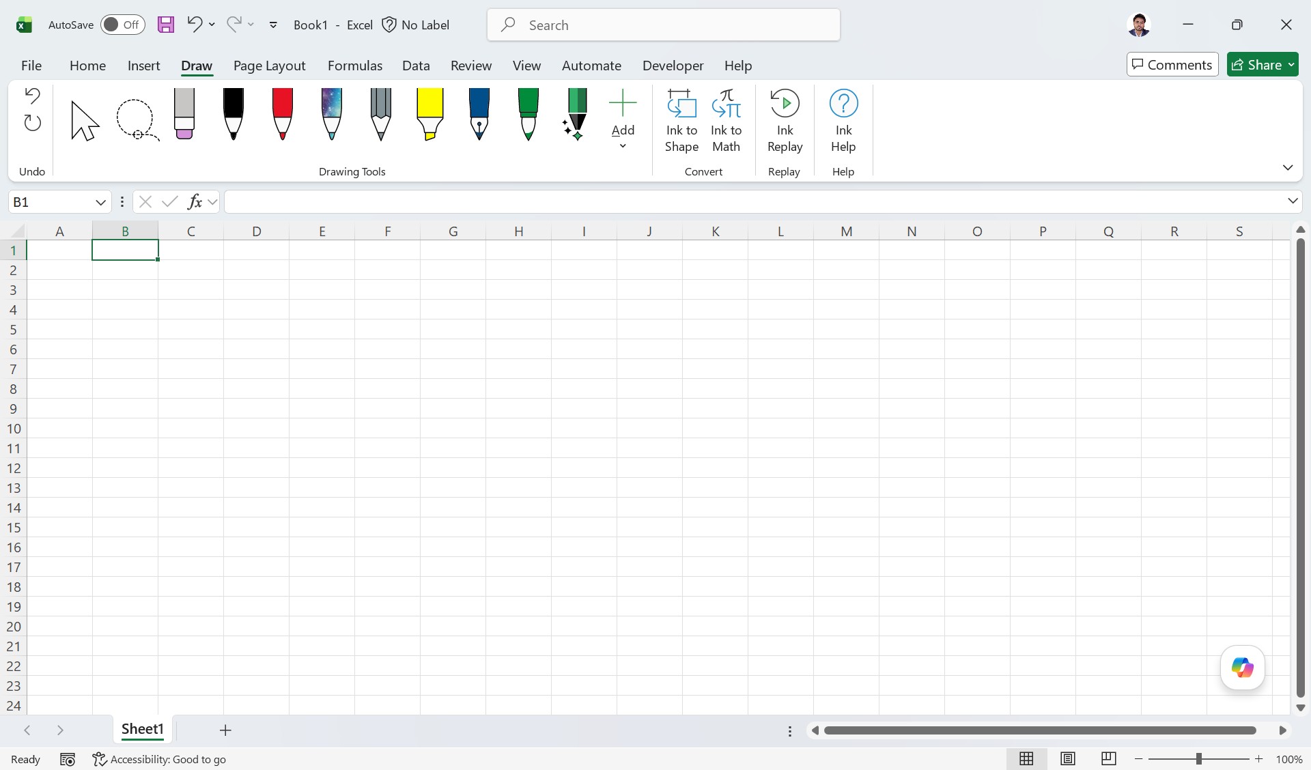
Task: Start Ink Replay
Action: pyautogui.click(x=785, y=121)
